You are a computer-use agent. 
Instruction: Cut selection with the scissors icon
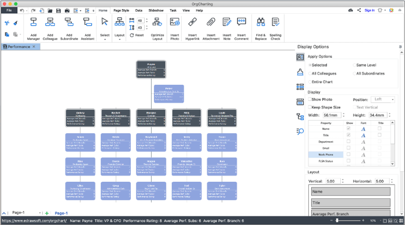coord(7,23)
